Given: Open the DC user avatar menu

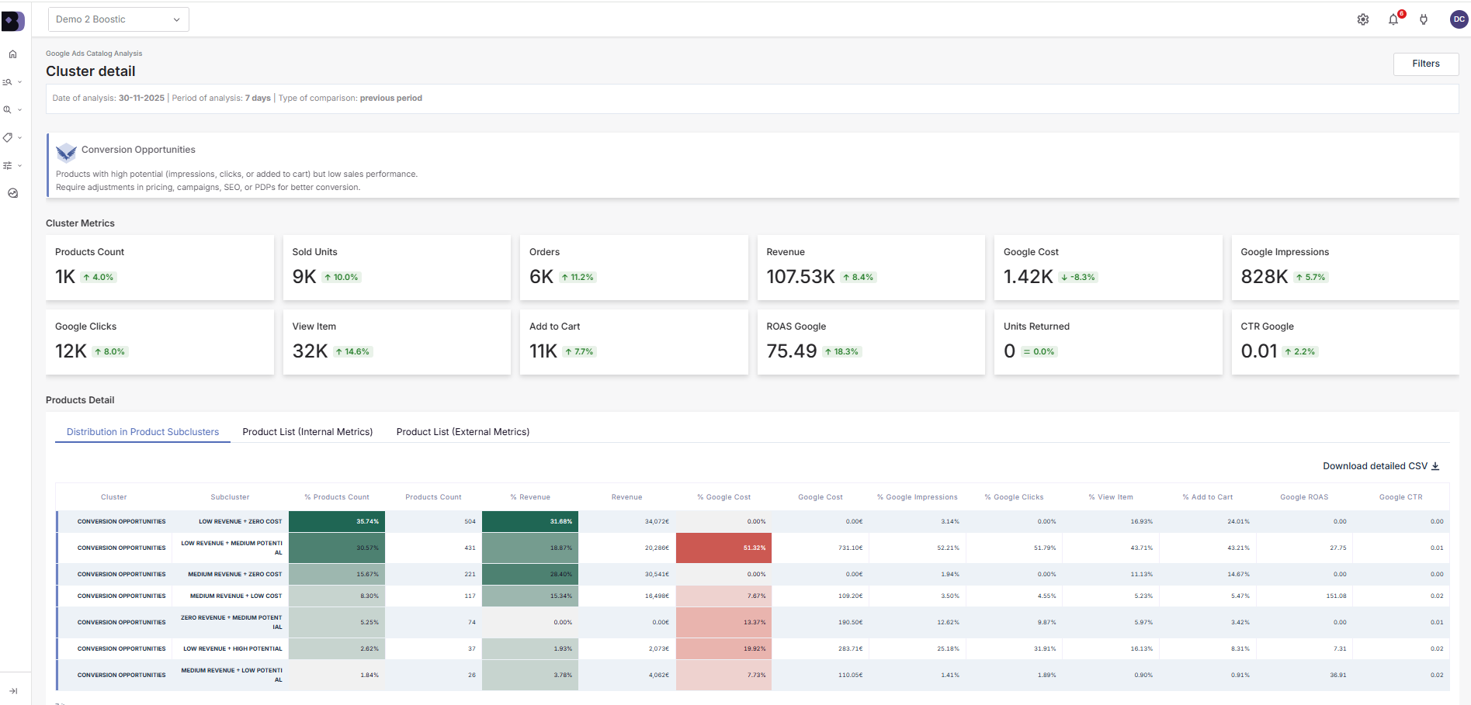Looking at the screenshot, I should [1459, 19].
